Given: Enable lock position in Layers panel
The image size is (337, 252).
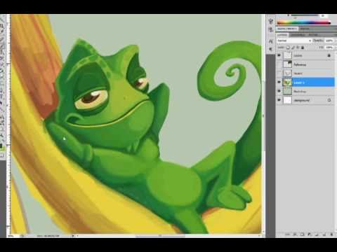Looking at the screenshot, I should (298, 48).
